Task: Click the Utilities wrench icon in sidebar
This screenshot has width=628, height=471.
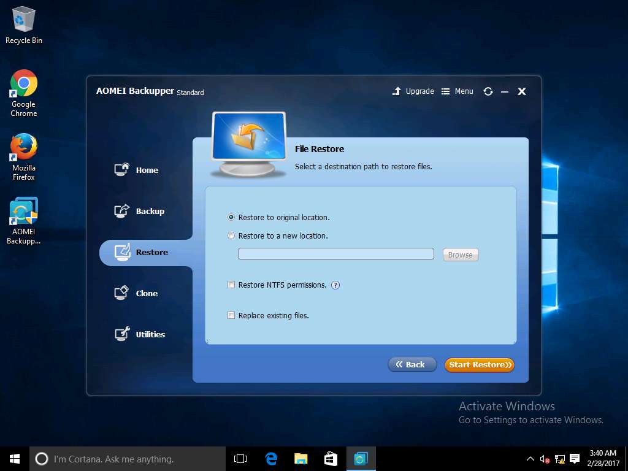Action: point(122,334)
